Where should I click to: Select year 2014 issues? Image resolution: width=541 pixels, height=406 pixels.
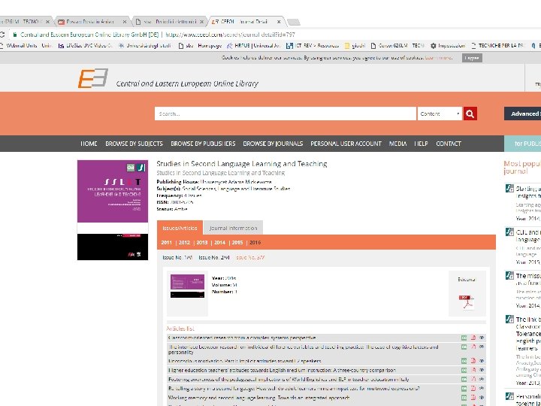pos(219,243)
